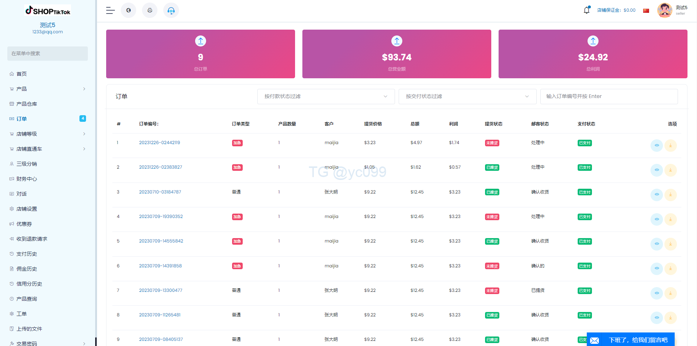Show details of order 20230709-11265481 with eye icon
This screenshot has height=346, width=697.
(656, 318)
